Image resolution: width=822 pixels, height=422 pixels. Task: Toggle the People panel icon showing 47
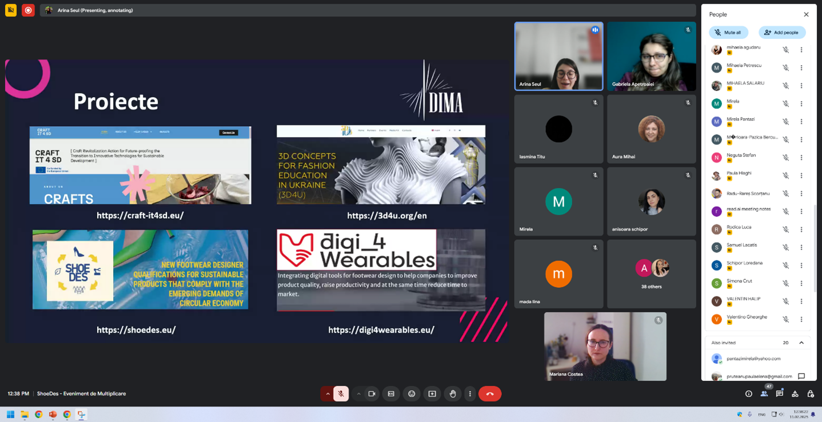[x=764, y=393]
